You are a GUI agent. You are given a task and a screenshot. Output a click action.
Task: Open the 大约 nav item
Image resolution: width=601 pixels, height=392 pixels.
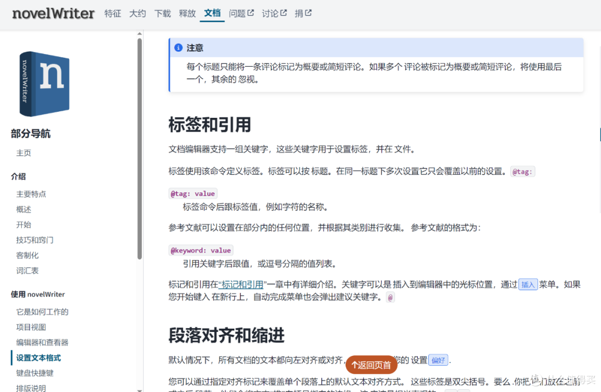coord(137,13)
